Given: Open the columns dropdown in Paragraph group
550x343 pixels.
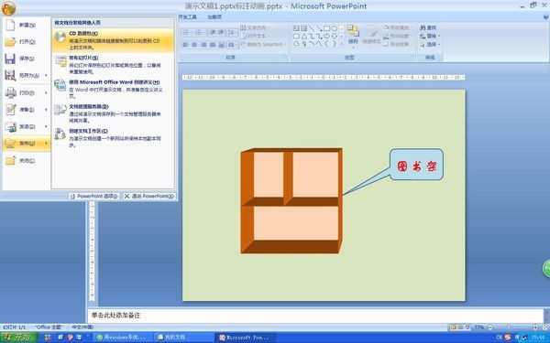Looking at the screenshot, I should [x=232, y=45].
